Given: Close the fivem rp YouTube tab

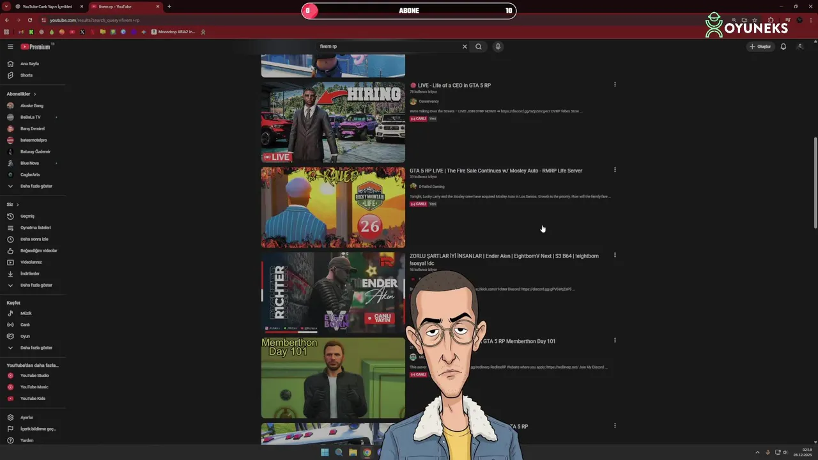Looking at the screenshot, I should click(x=158, y=6).
